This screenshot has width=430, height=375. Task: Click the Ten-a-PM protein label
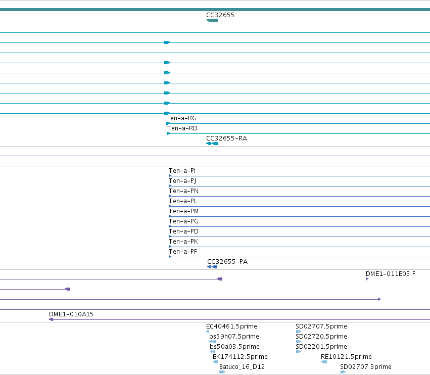183,211
